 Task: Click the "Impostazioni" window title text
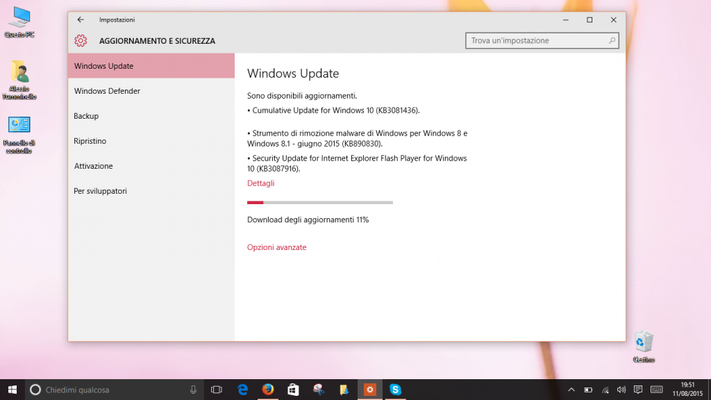click(117, 19)
